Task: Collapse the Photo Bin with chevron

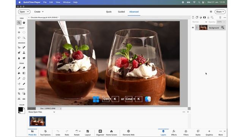Action: point(188,112)
